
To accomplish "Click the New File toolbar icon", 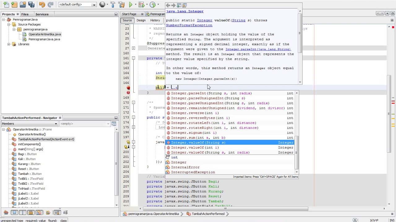I will [6, 5].
